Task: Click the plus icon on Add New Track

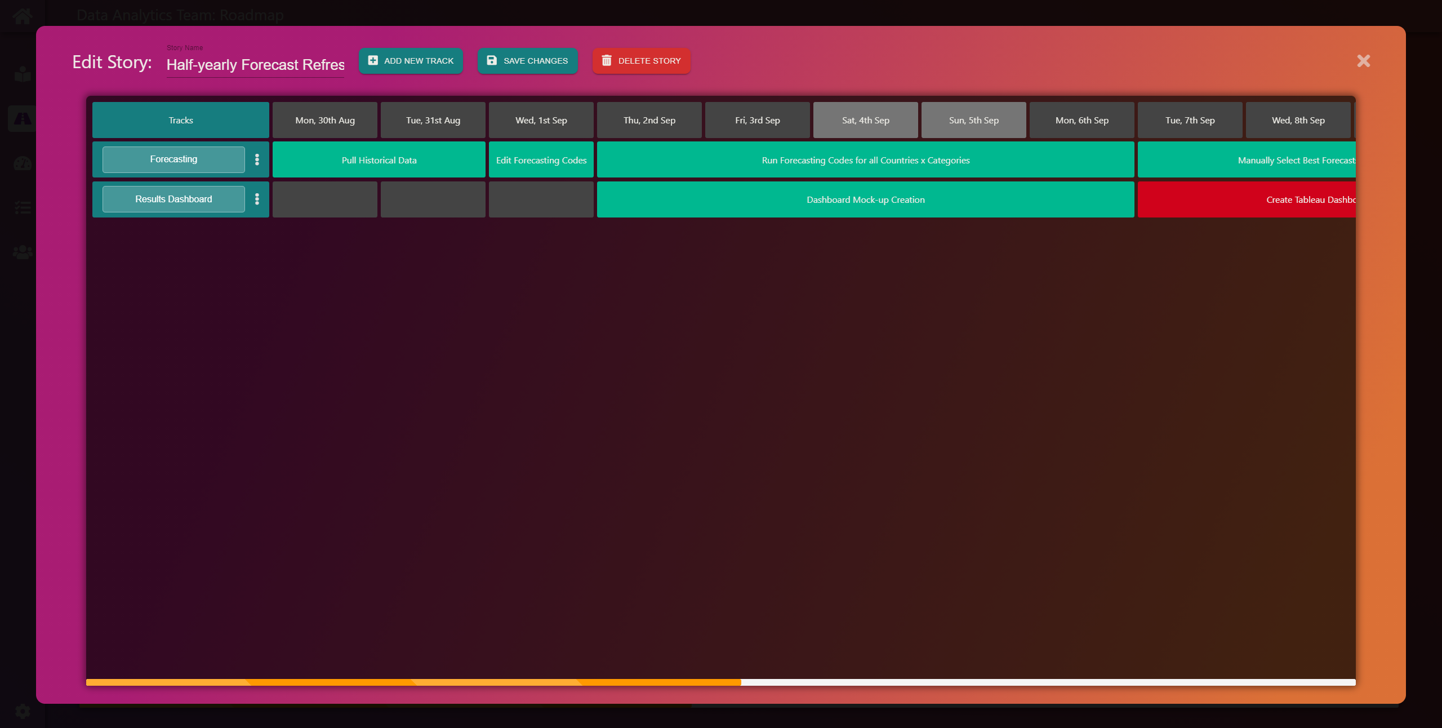Action: pos(372,60)
